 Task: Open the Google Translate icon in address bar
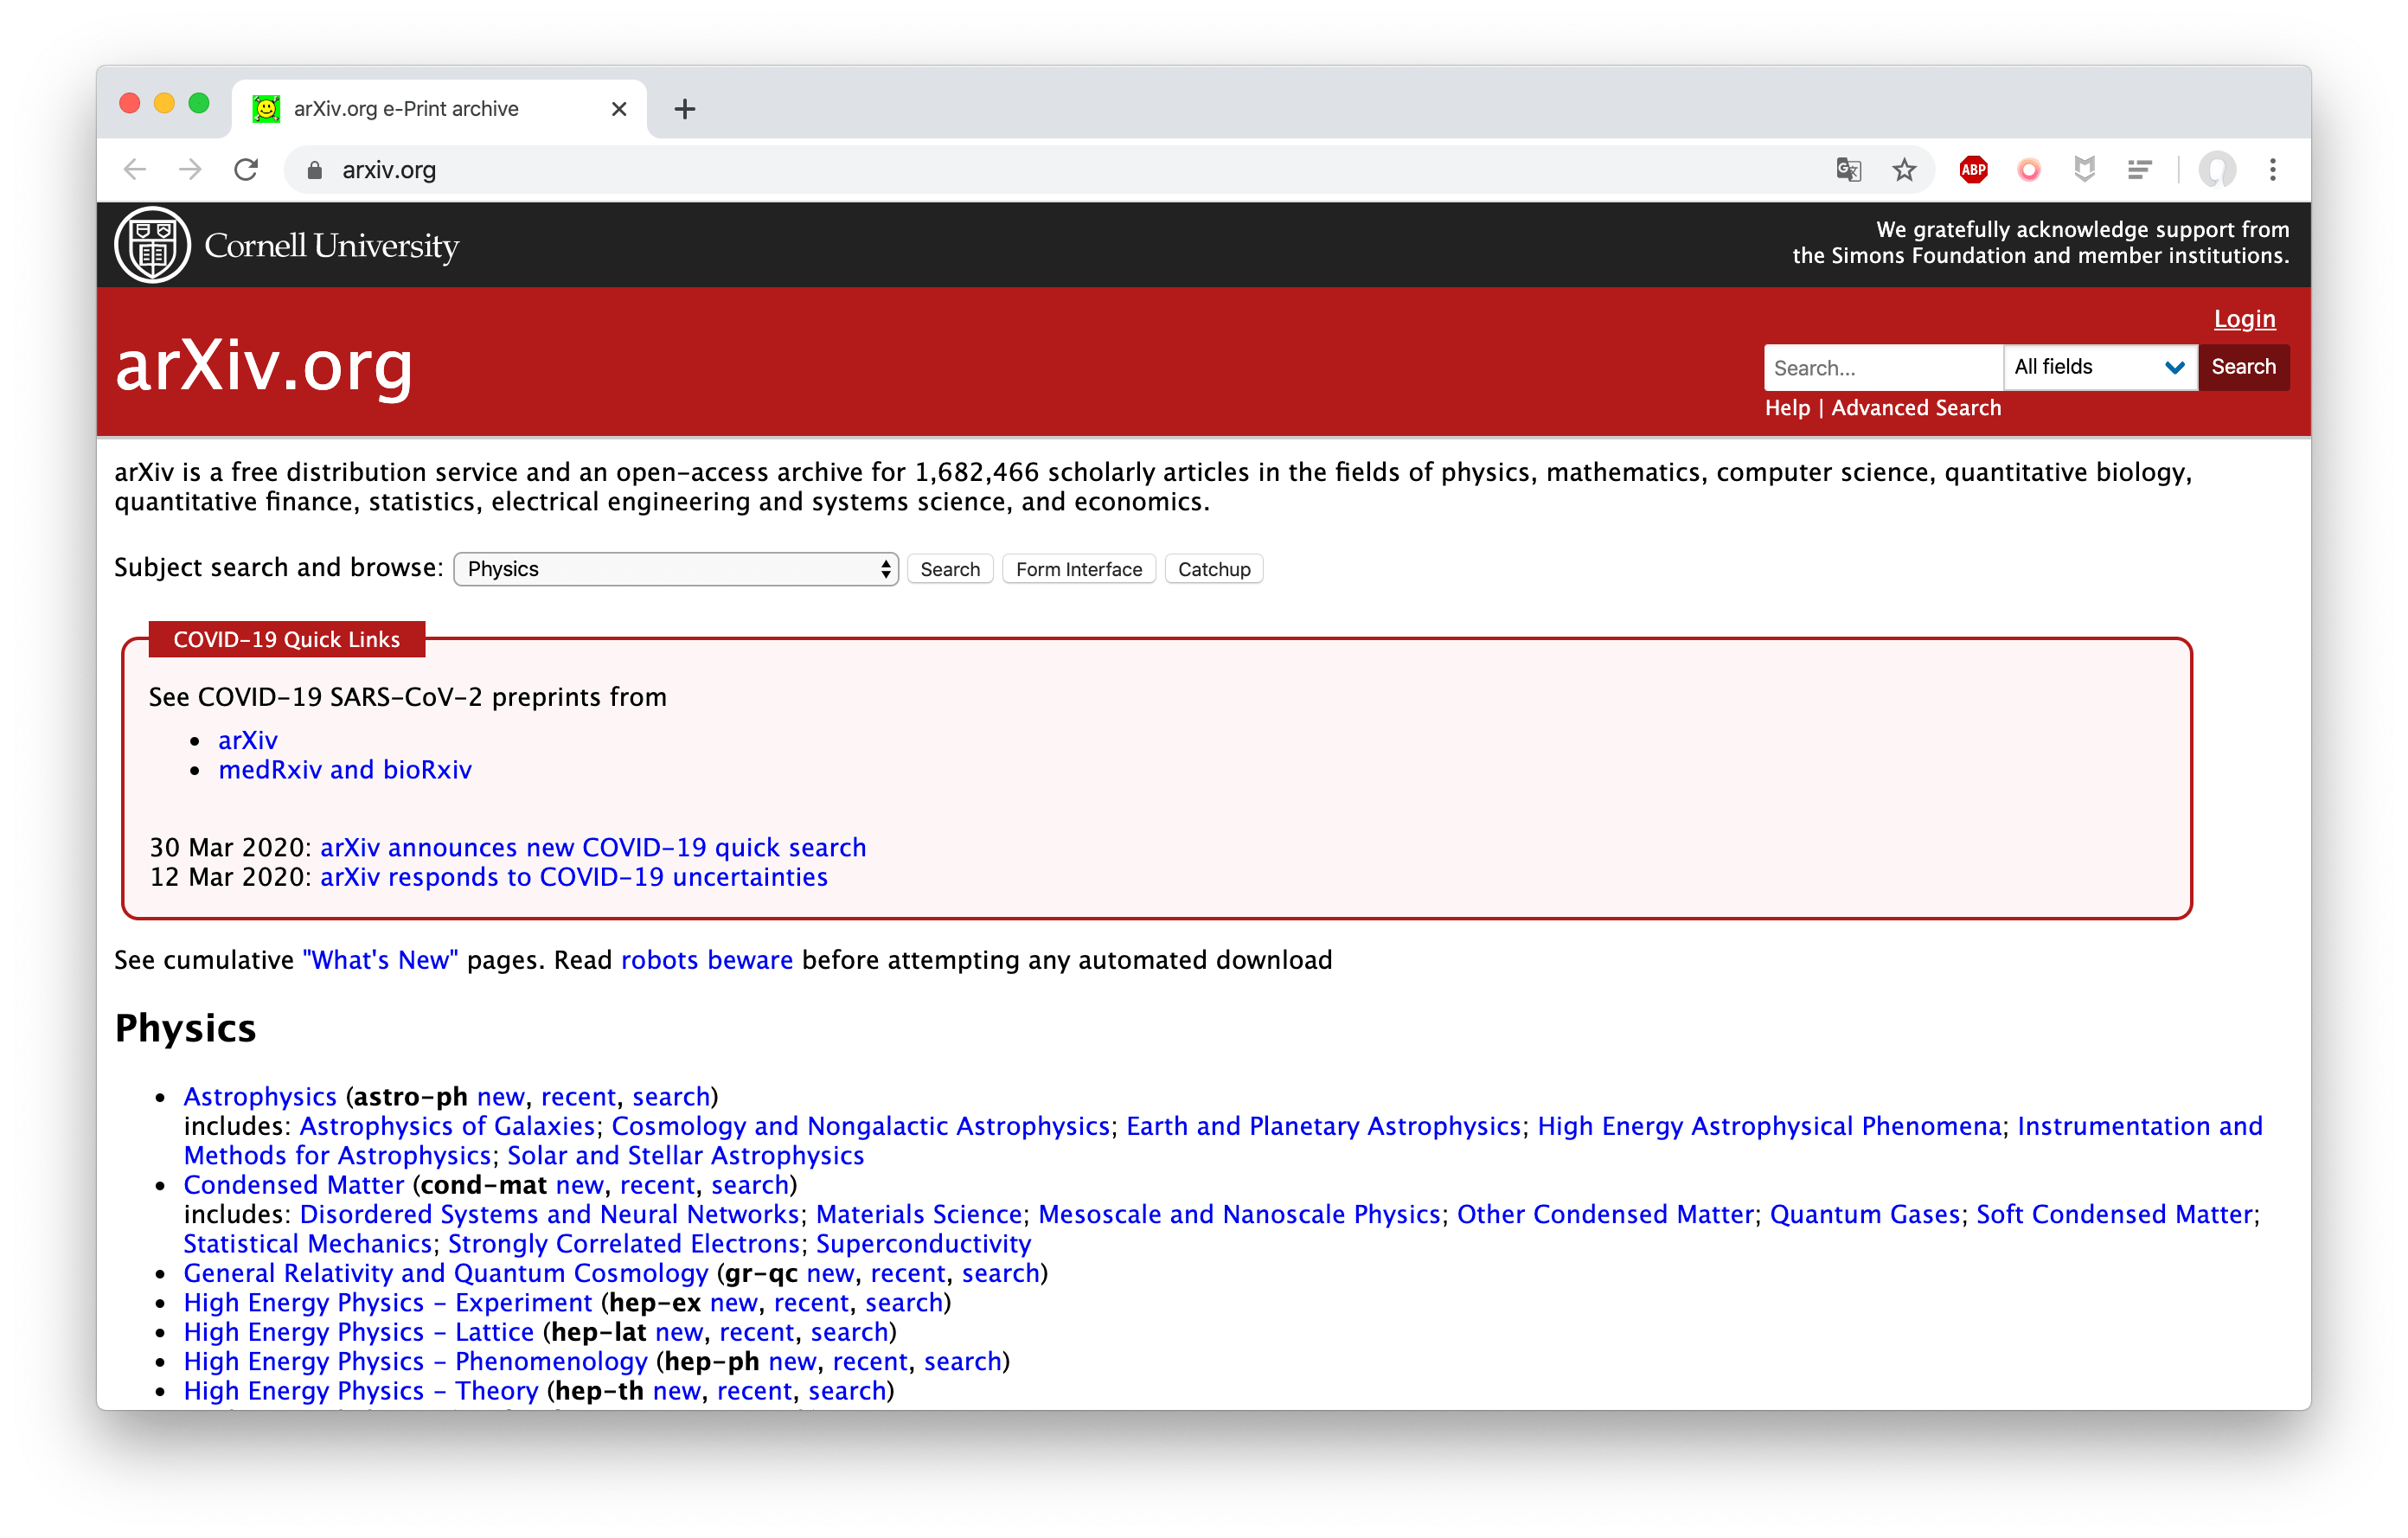point(1849,170)
